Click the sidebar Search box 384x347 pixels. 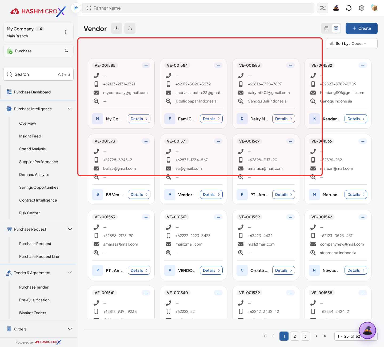click(38, 74)
